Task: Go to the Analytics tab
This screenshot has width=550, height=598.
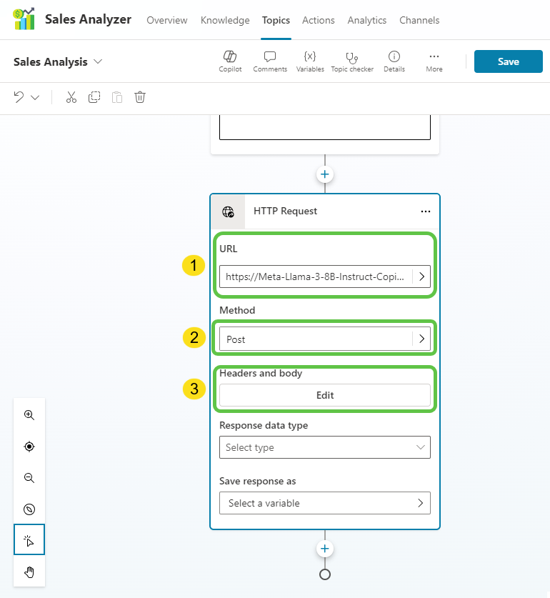Action: point(366,20)
